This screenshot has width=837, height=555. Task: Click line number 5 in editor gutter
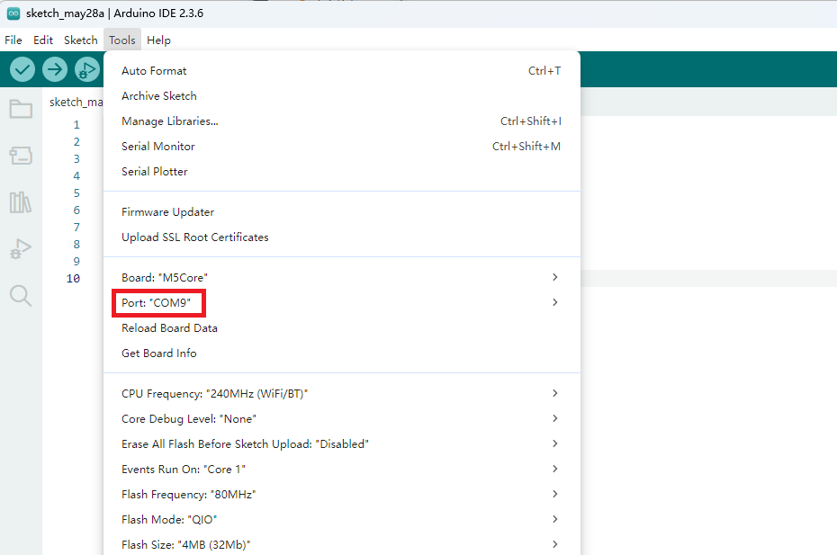(76, 193)
